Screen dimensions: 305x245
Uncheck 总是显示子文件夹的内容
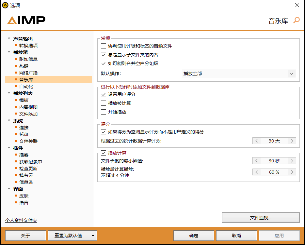(104, 55)
